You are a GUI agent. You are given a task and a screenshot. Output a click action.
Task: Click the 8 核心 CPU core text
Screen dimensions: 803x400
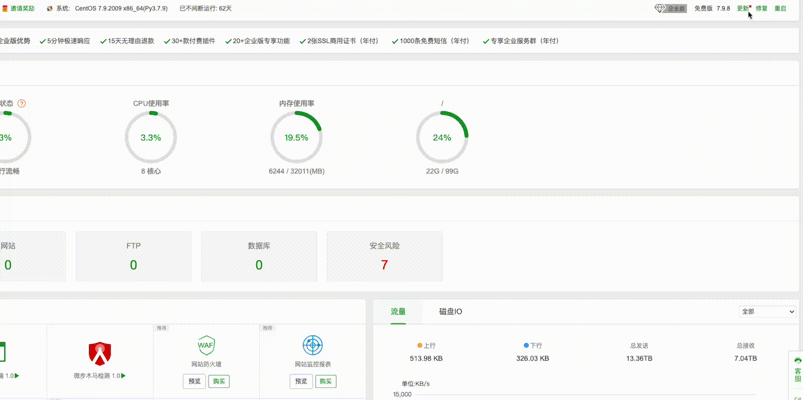(151, 171)
